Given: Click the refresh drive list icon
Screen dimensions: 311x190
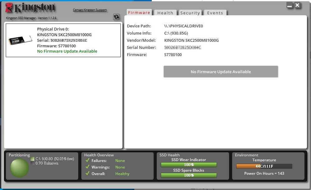Looking at the screenshot, I should [116, 17].
